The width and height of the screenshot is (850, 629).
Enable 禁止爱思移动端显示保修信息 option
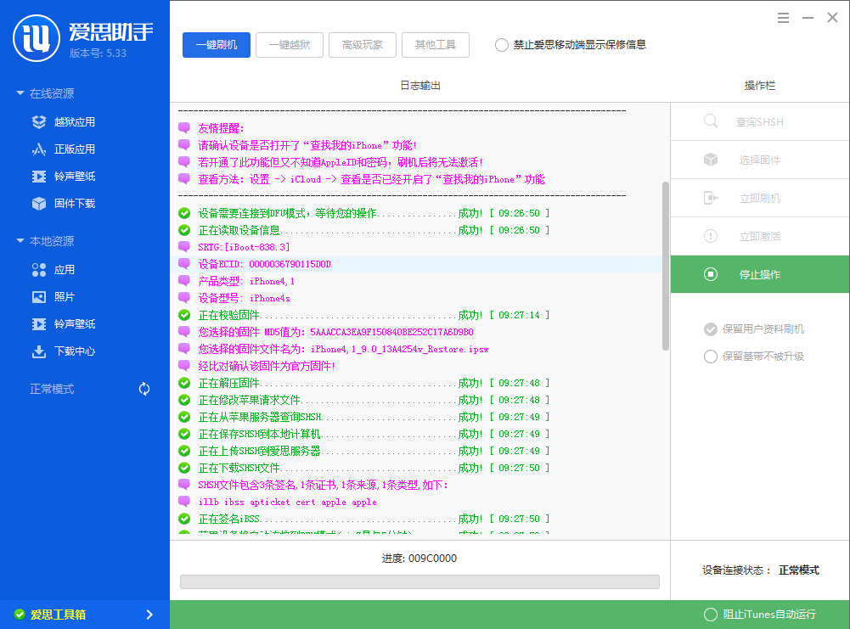click(x=501, y=47)
